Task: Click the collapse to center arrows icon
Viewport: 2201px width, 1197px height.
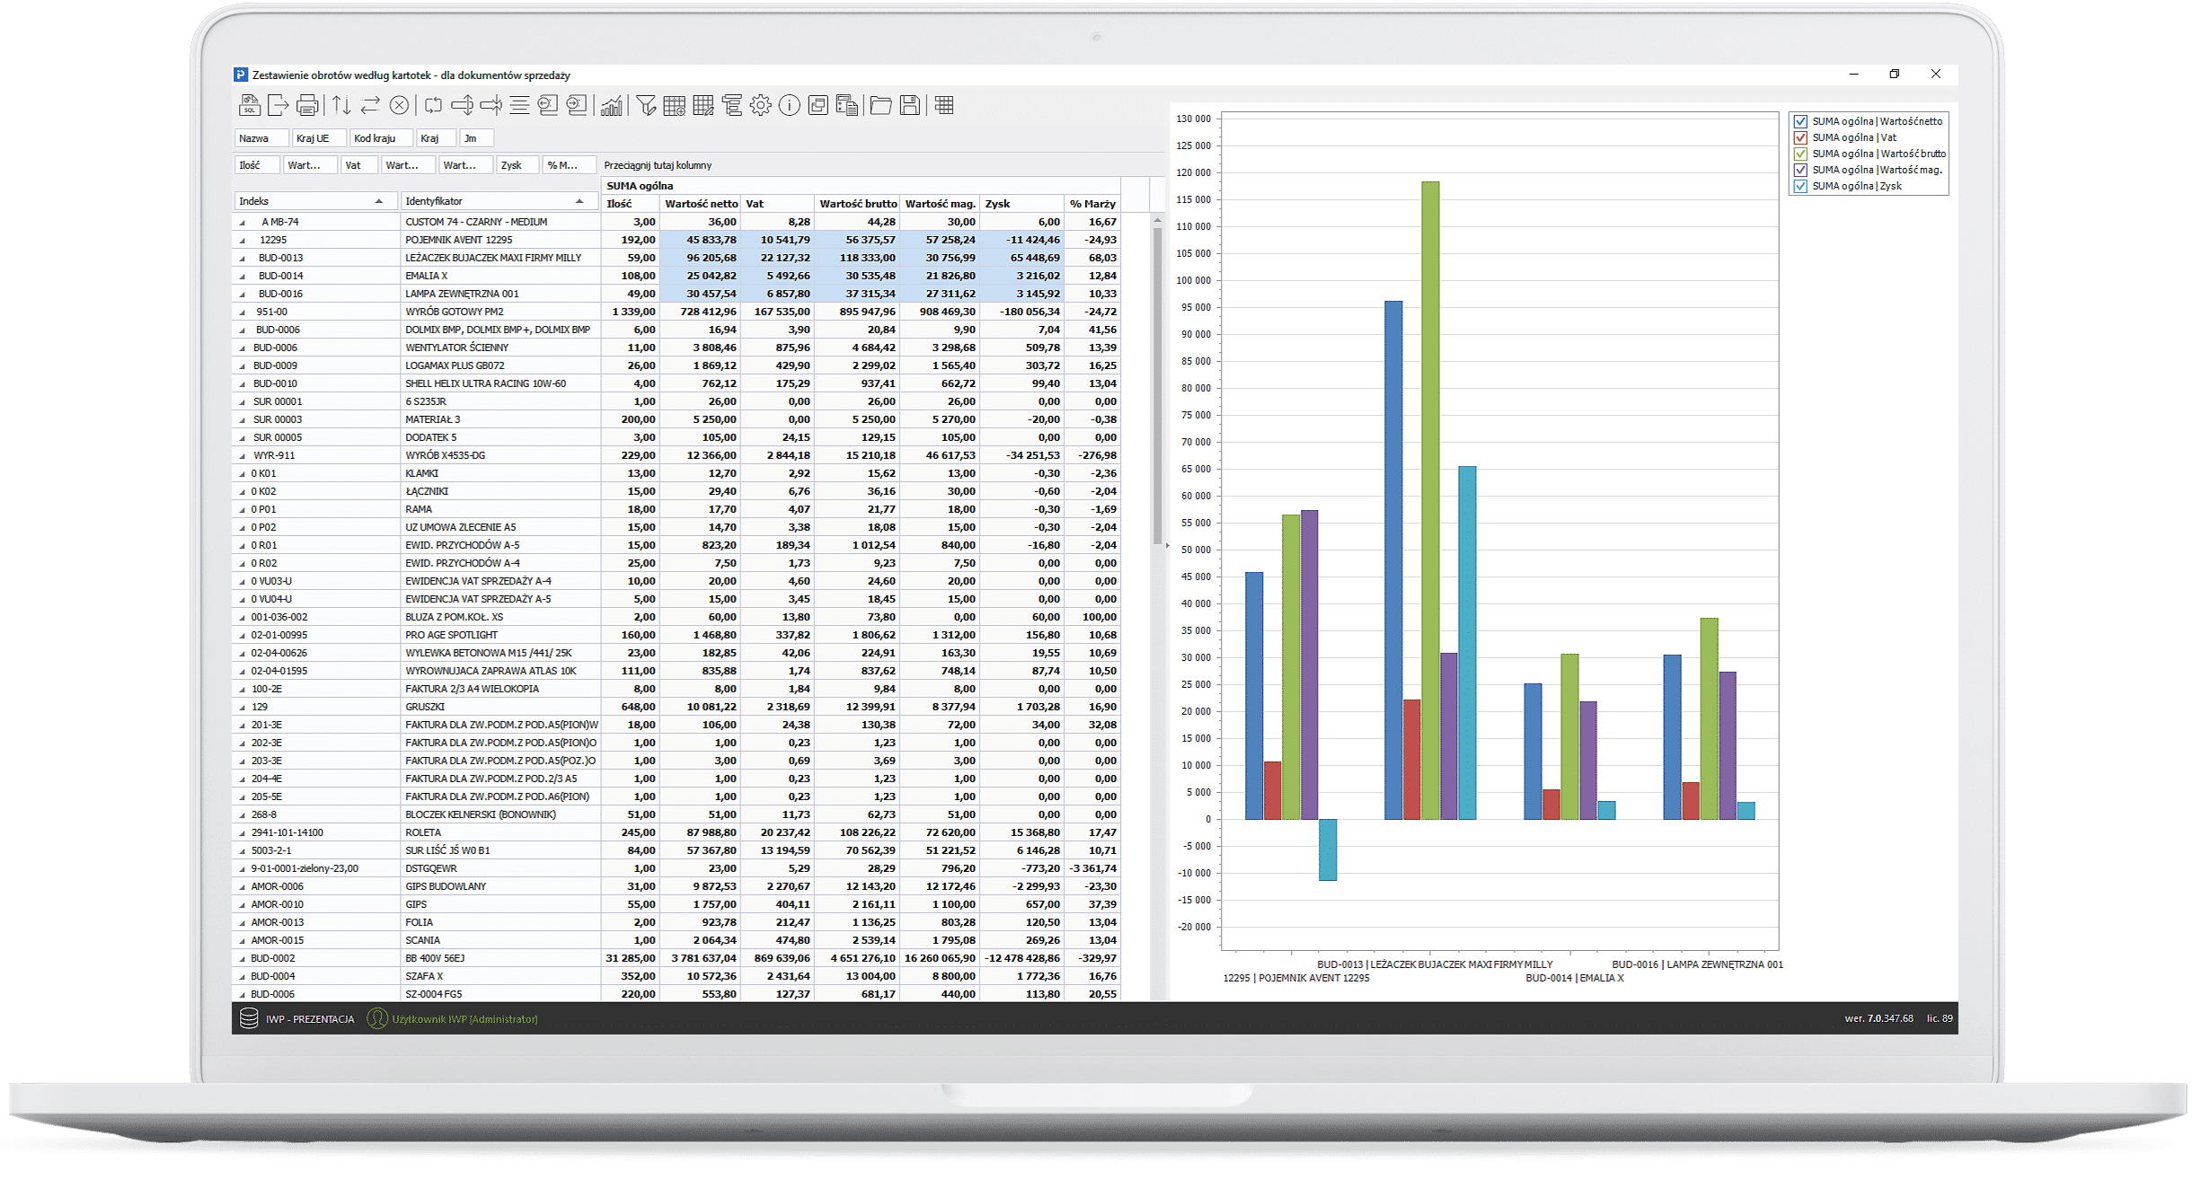Action: click(x=491, y=106)
